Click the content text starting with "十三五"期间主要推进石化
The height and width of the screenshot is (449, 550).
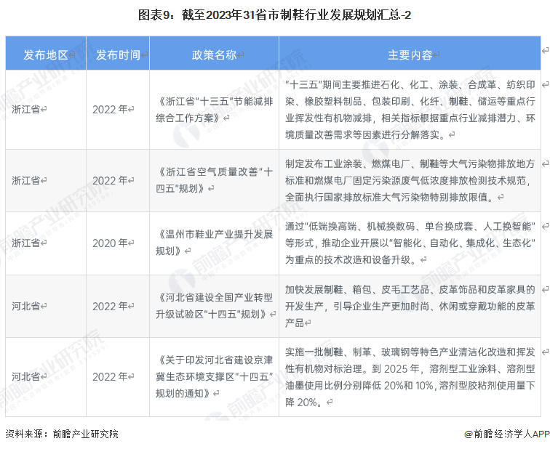[x=410, y=109]
